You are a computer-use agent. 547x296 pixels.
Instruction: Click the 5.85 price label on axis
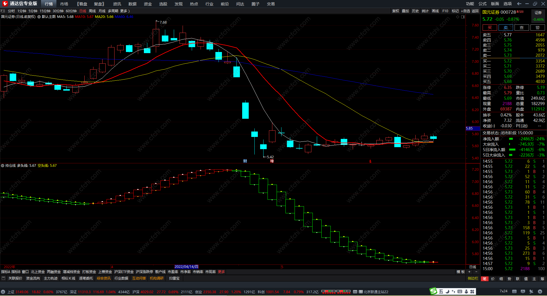pyautogui.click(x=473, y=128)
